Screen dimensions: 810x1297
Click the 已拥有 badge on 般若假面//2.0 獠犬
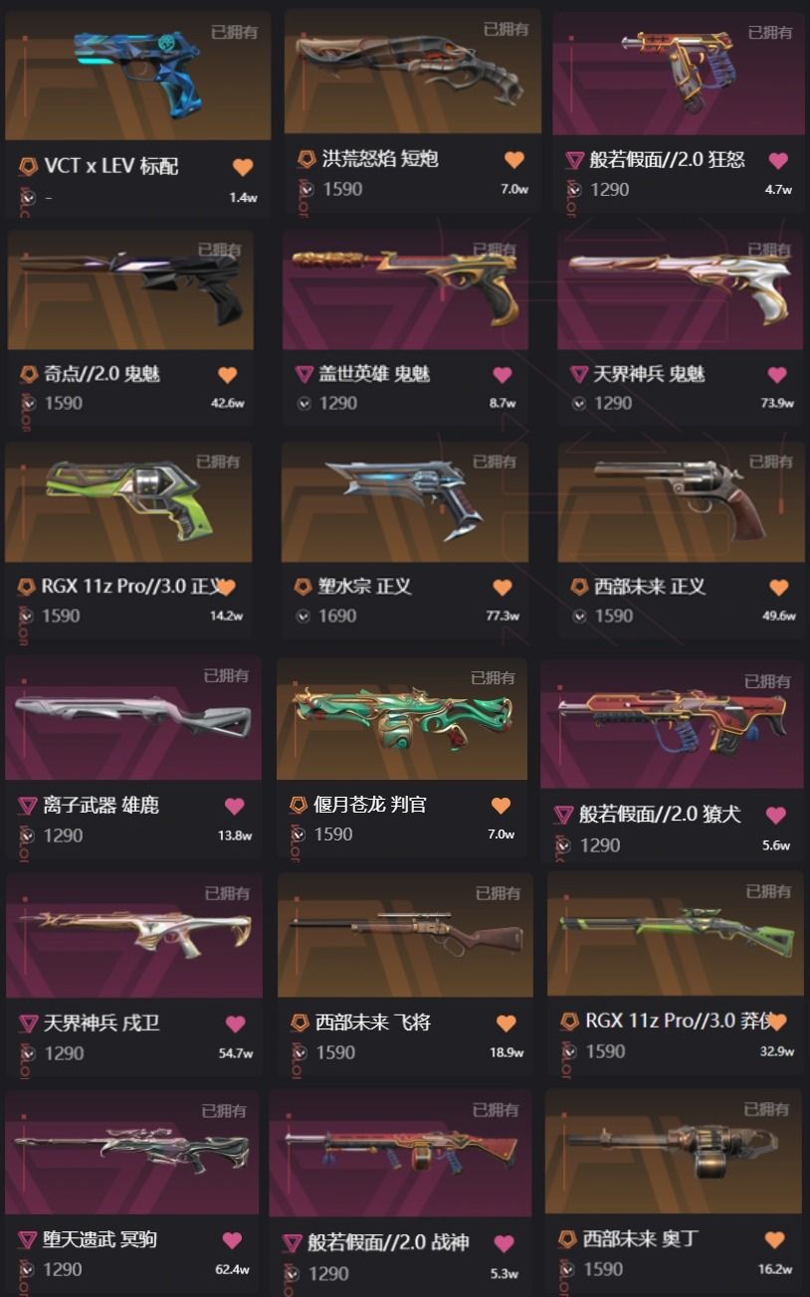click(767, 681)
